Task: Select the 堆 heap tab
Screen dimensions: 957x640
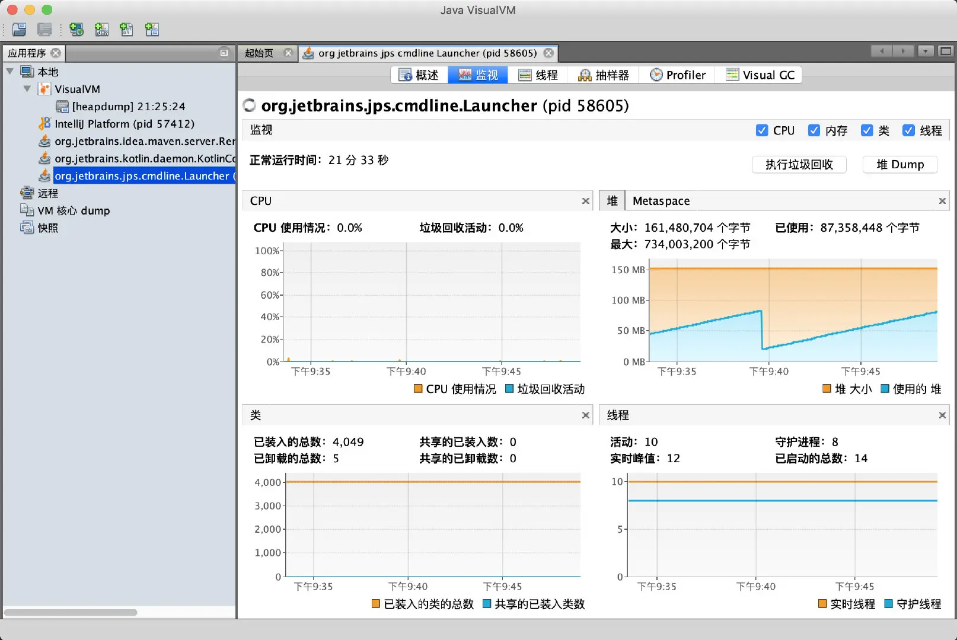Action: [613, 201]
